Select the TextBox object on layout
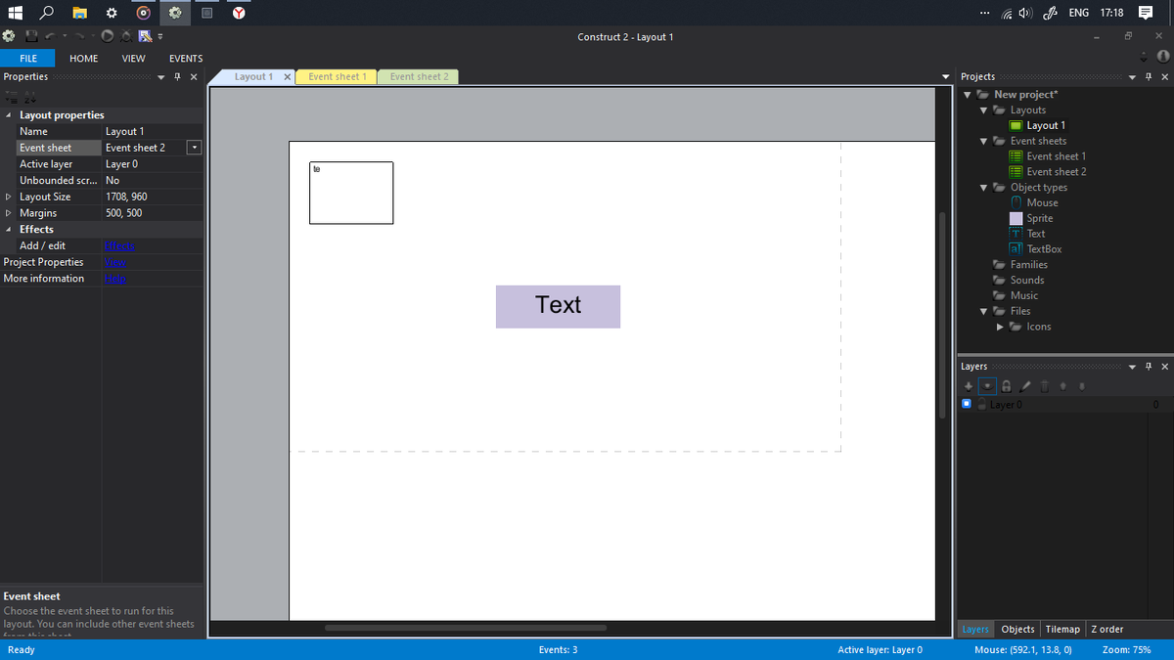Image resolution: width=1174 pixels, height=660 pixels. click(351, 193)
